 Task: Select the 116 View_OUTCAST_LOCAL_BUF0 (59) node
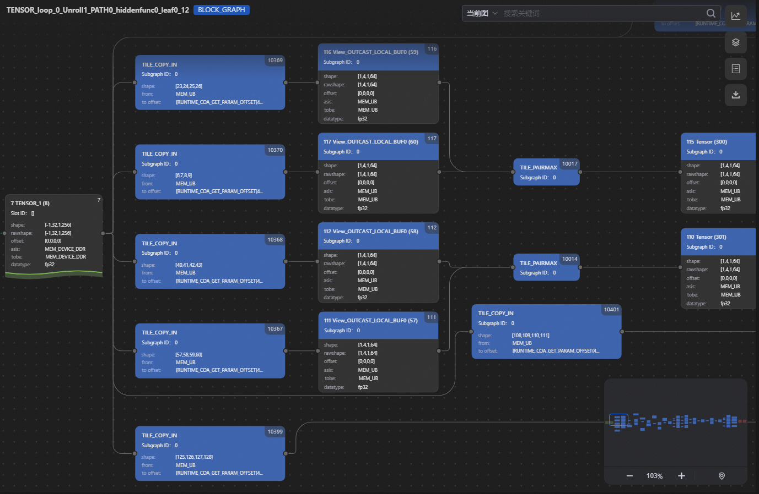tap(378, 84)
